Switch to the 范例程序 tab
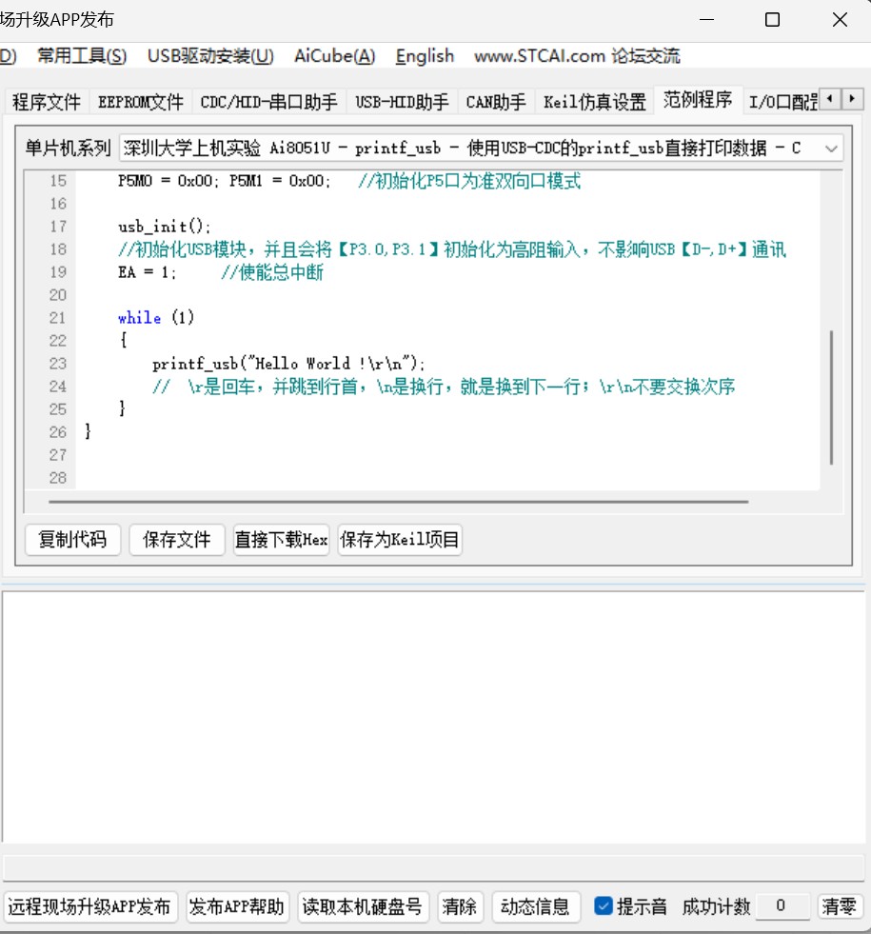Screen dimensions: 871x934 coord(698,101)
